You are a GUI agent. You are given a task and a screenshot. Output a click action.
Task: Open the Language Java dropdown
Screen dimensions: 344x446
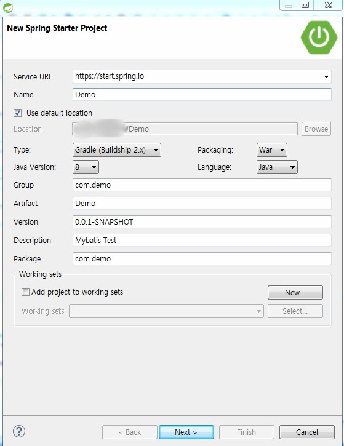point(277,167)
